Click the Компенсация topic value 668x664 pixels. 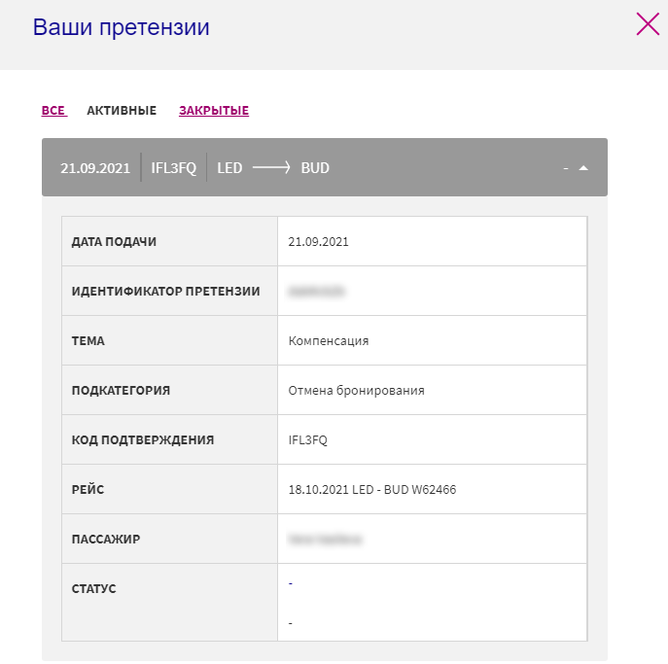coord(329,341)
